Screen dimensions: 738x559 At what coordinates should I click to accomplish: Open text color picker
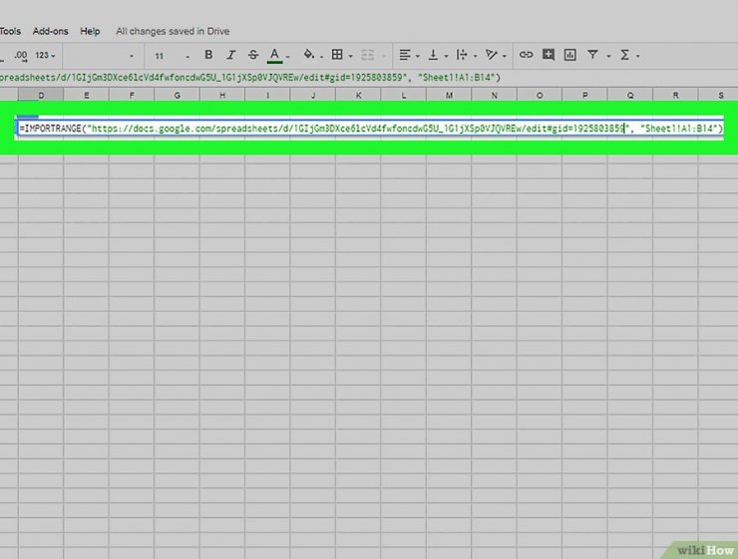(275, 56)
